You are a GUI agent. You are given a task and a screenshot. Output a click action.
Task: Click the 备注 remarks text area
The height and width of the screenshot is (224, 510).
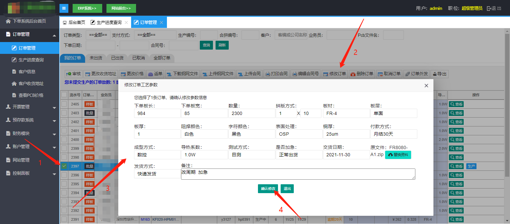coord(298,174)
